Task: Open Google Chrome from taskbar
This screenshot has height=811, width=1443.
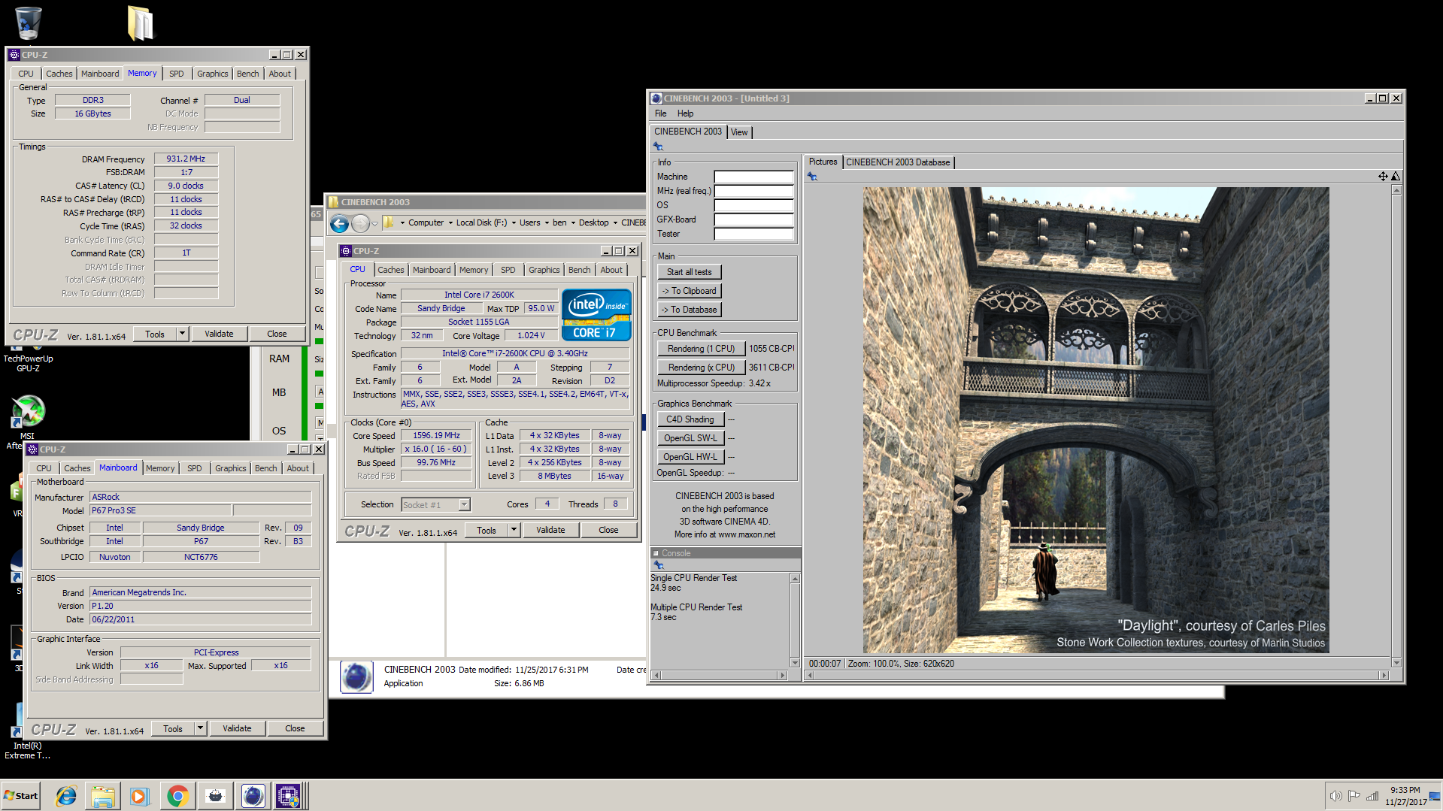Action: [x=177, y=796]
